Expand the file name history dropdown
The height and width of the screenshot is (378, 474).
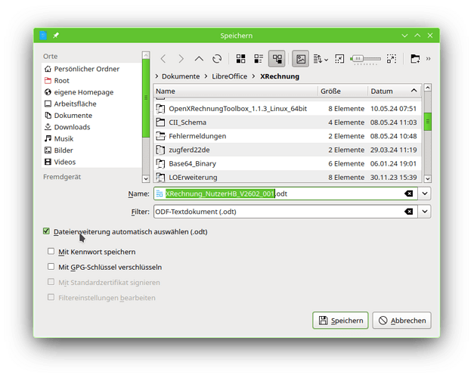point(425,194)
